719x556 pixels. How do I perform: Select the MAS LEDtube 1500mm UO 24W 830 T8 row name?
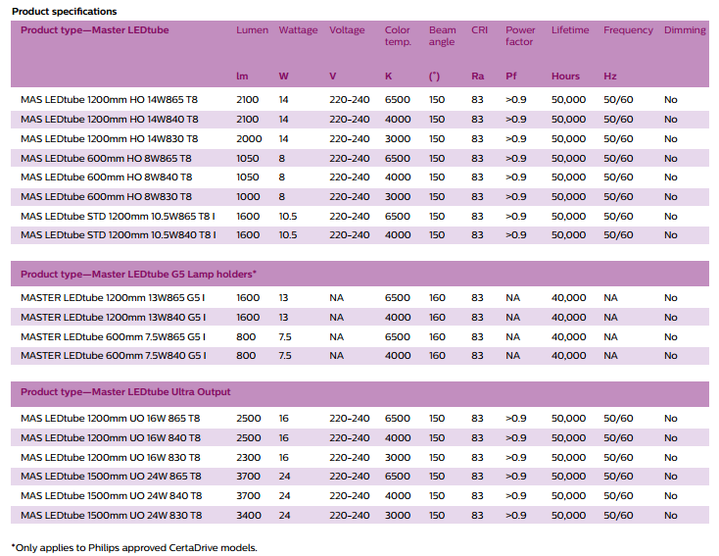[112, 515]
